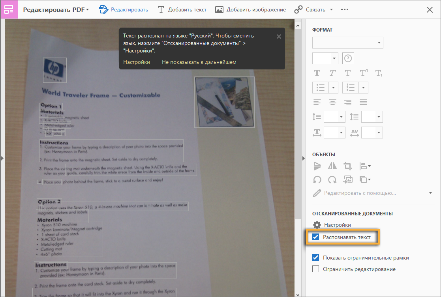Select the photo frame image in document
This screenshot has height=297, width=441.
(224, 102)
